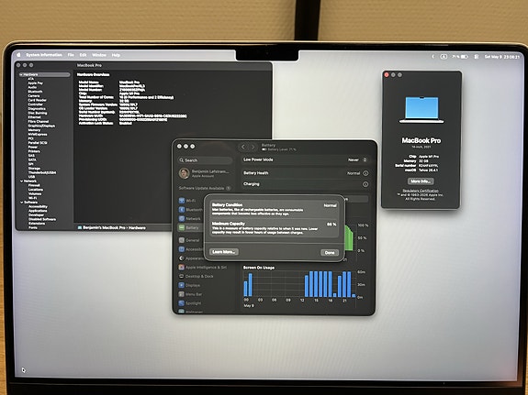The height and width of the screenshot is (395, 528).
Task: Collapse the Hardware section in System Information
Action: coord(21,74)
